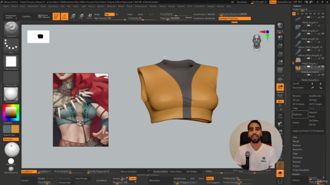Click the Alternate color button
This screenshot has width=330, height=185.
11,139
